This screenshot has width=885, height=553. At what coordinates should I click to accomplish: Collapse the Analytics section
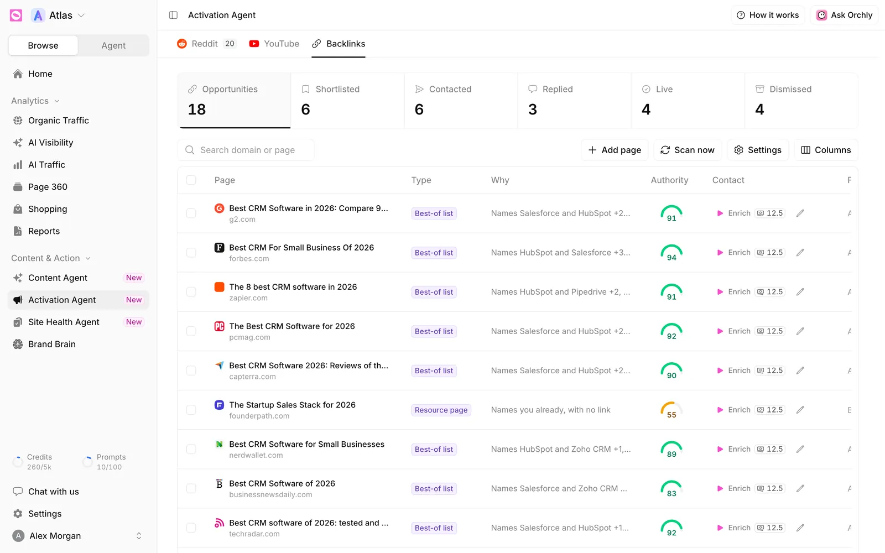pyautogui.click(x=35, y=101)
